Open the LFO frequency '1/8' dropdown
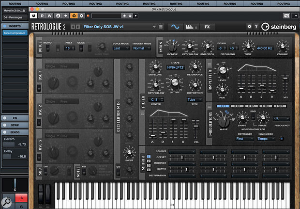This screenshot has height=209, width=300. pyautogui.click(x=281, y=119)
